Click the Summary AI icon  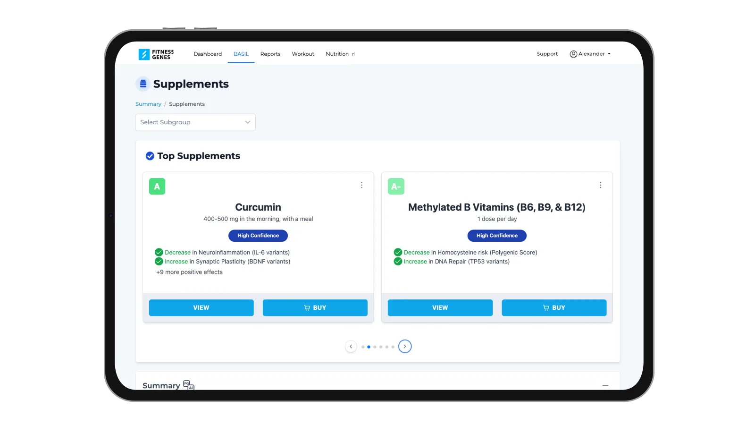click(189, 385)
